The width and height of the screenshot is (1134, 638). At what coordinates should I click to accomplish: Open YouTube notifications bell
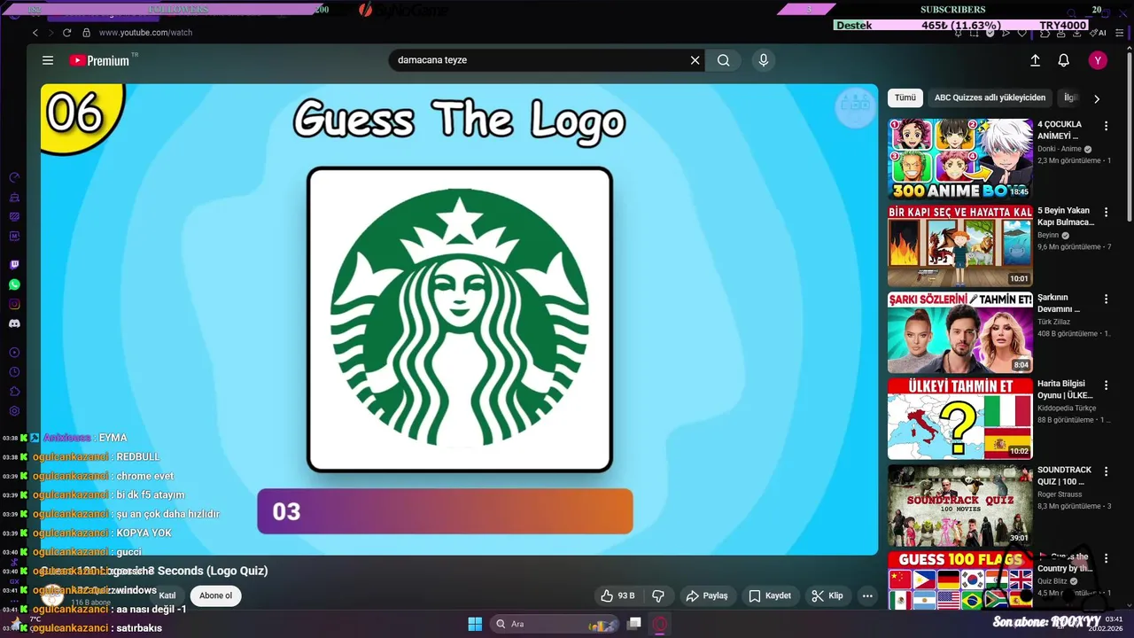(x=1064, y=60)
